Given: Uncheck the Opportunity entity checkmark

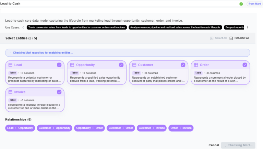Looking at the screenshot, I should coord(121,65).
